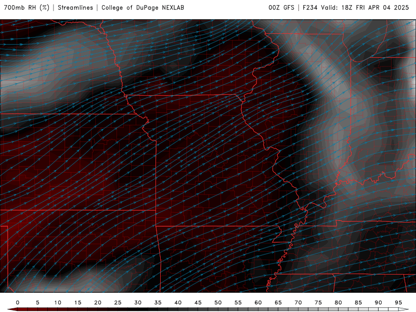Click the "10" colorbar label
Image resolution: width=416 pixels, height=312 pixels.
tap(58, 303)
